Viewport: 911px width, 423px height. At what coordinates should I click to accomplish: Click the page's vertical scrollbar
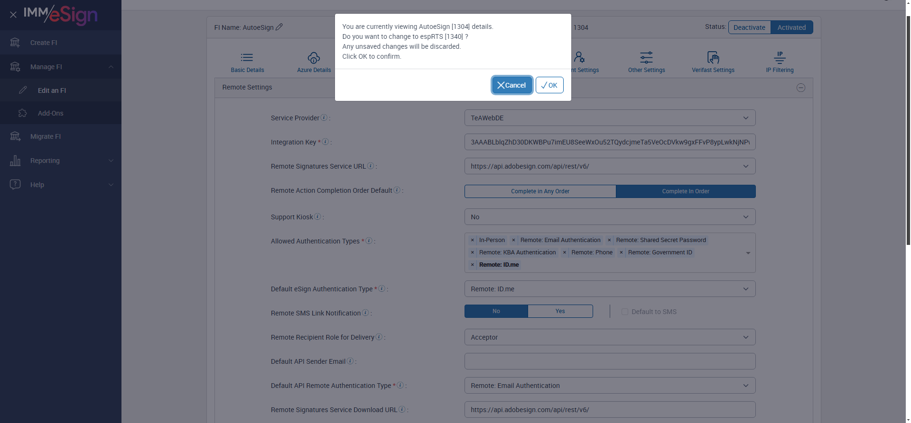[x=908, y=131]
